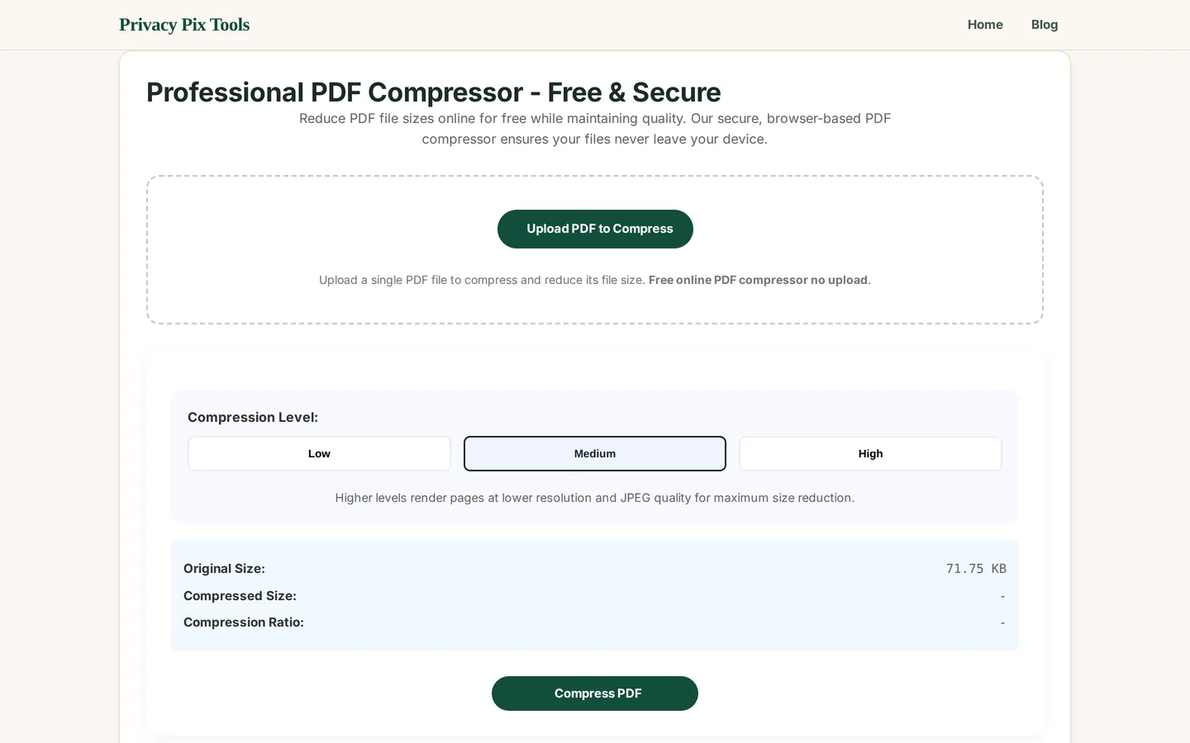Open the Privacy Pix Tools logo link
The height and width of the screenshot is (743, 1190).
pyautogui.click(x=184, y=25)
